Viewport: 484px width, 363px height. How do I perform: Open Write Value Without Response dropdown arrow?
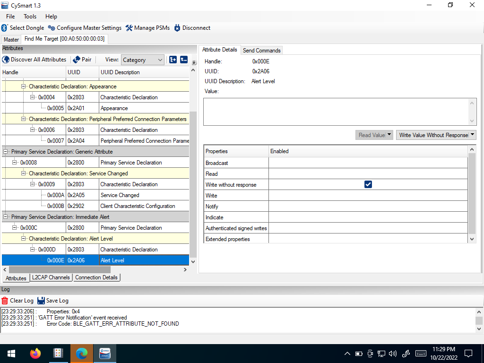pyautogui.click(x=472, y=135)
